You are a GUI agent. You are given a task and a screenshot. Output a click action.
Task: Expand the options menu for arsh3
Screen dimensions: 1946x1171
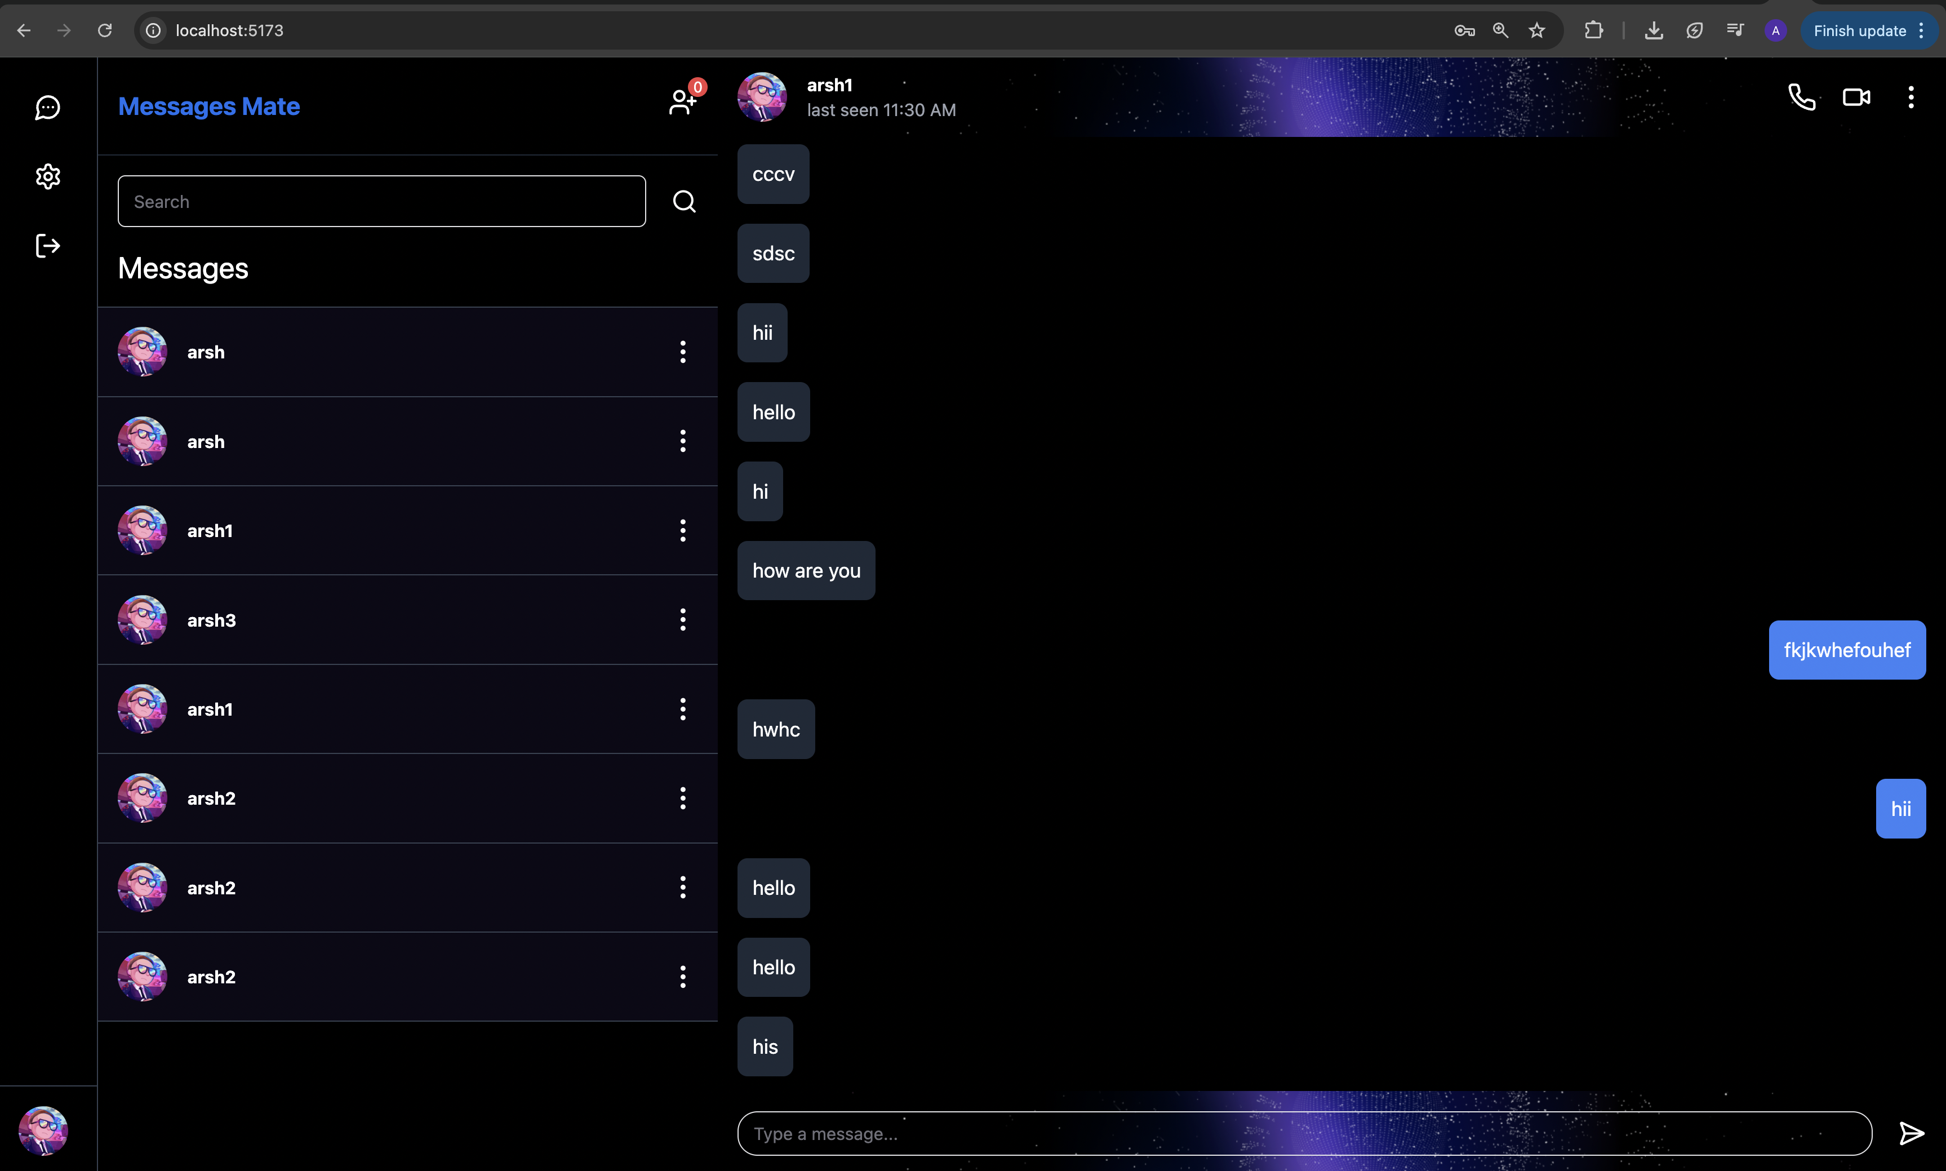click(682, 620)
